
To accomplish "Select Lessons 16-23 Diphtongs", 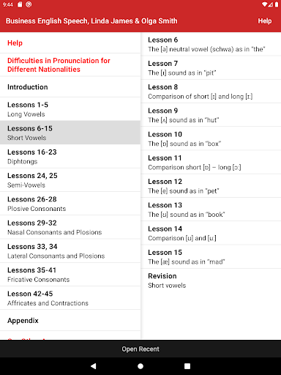I will pyautogui.click(x=70, y=157).
